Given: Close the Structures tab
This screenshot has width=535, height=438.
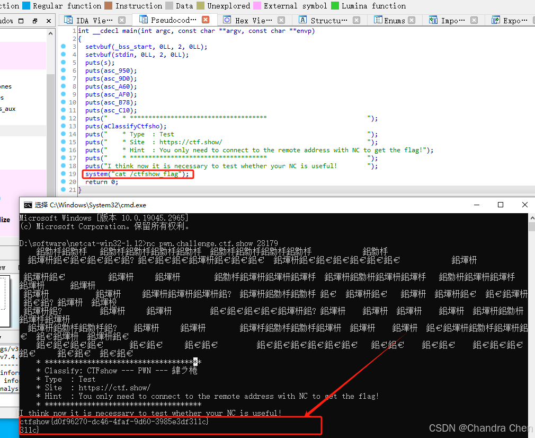Looking at the screenshot, I should 356,20.
